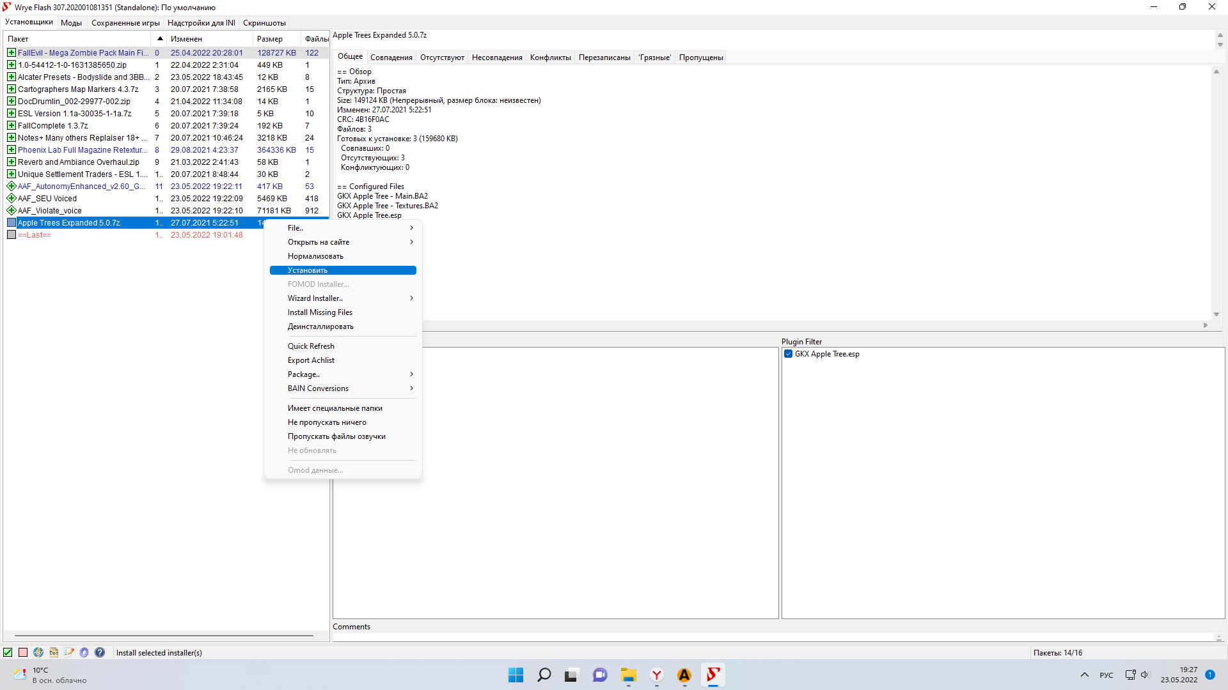Screen dimensions: 1228x690
Task: Toggle the green checkmark status bar button
Action: coord(8,652)
